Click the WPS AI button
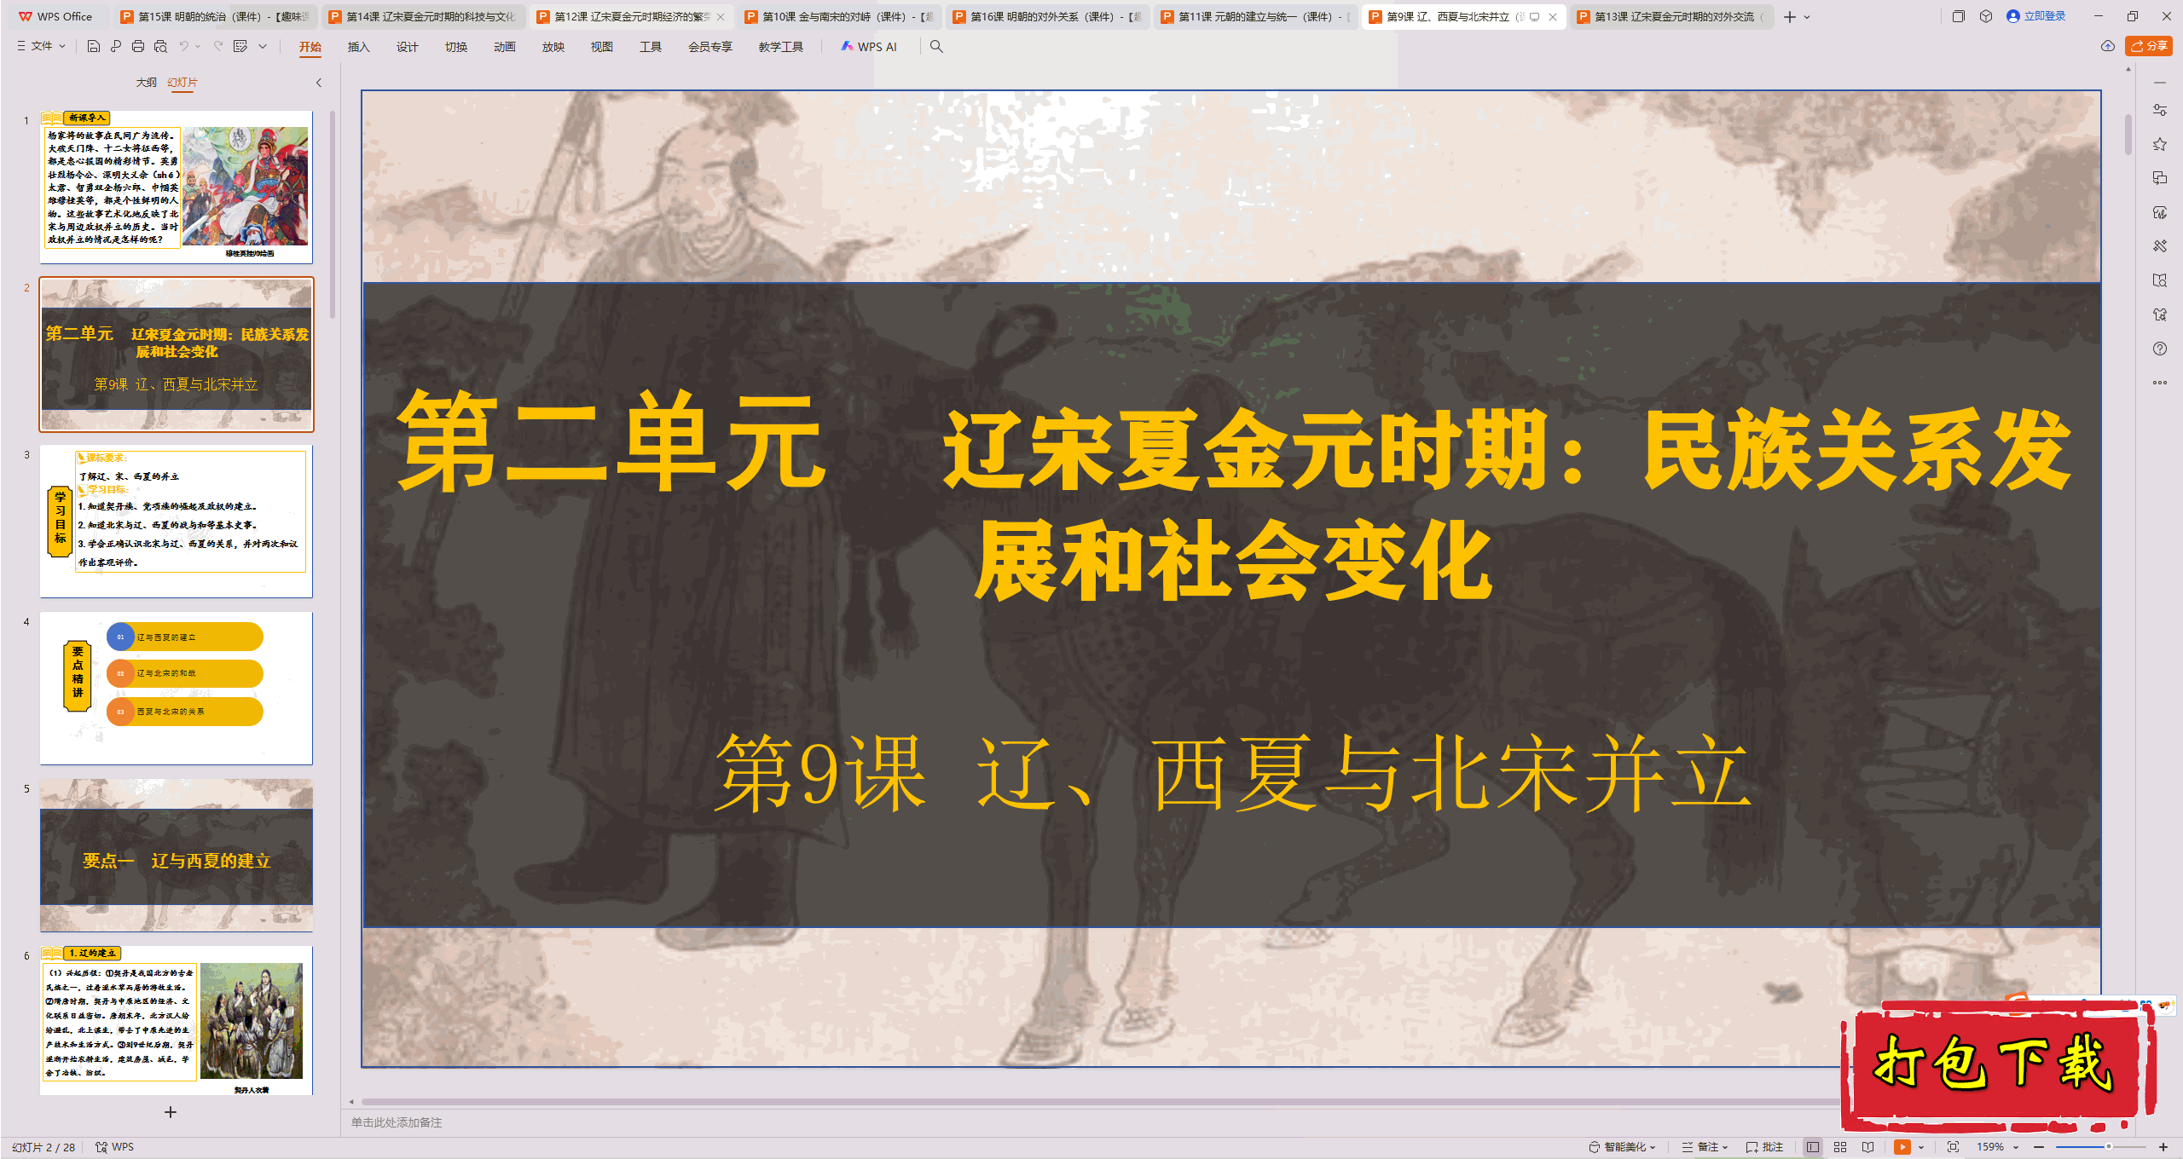Screen dimensions: 2183x1159 (869, 47)
